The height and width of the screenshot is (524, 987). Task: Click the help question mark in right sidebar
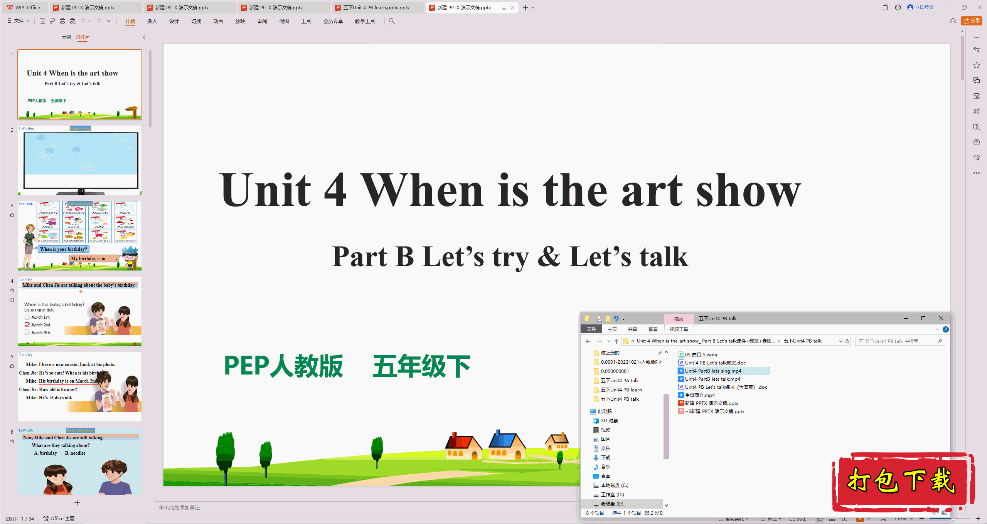(977, 142)
